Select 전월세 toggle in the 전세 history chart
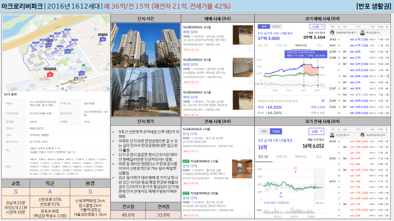Screen dimensions: 394x221 coord(276,131)
